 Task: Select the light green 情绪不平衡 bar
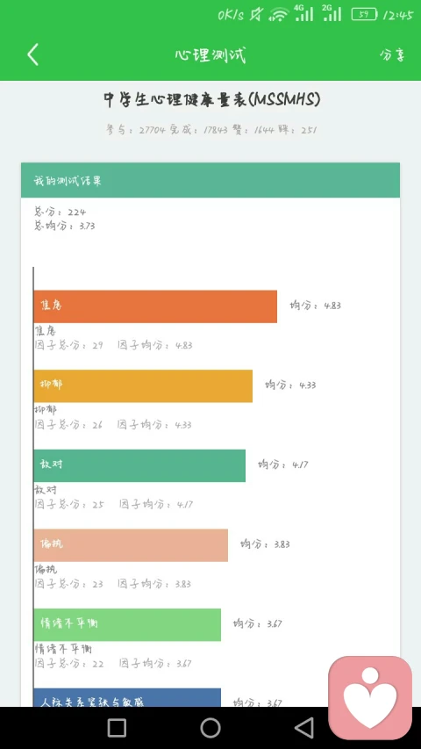127,624
